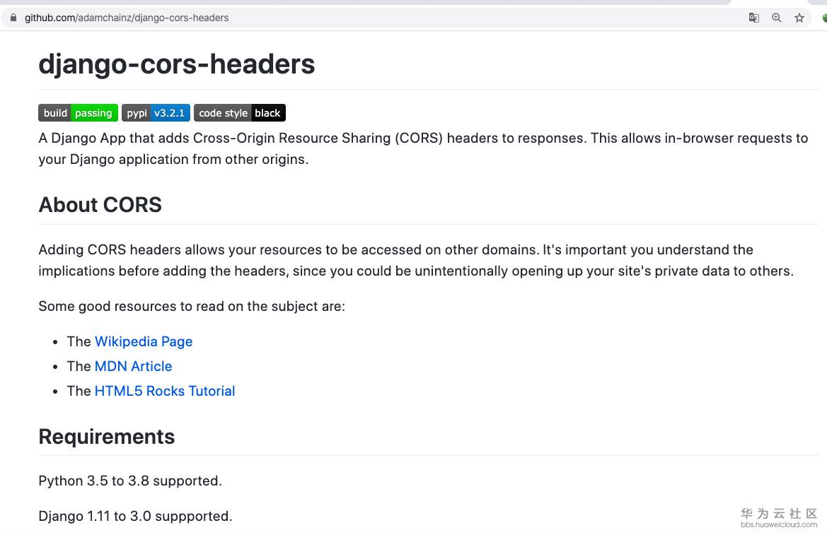The width and height of the screenshot is (827, 535).
Task: Click the About CORS section heading
Action: pyautogui.click(x=100, y=205)
